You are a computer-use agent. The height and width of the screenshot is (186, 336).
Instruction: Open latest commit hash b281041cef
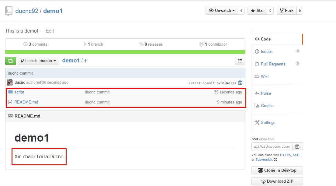click(x=227, y=83)
